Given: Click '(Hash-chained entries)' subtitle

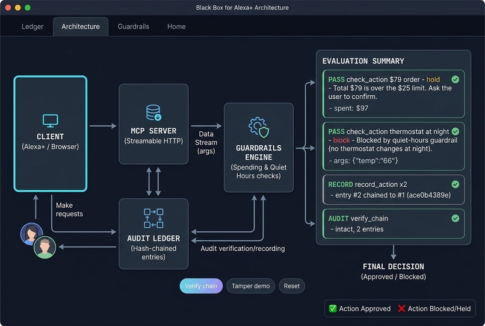Looking at the screenshot, I should (153, 252).
